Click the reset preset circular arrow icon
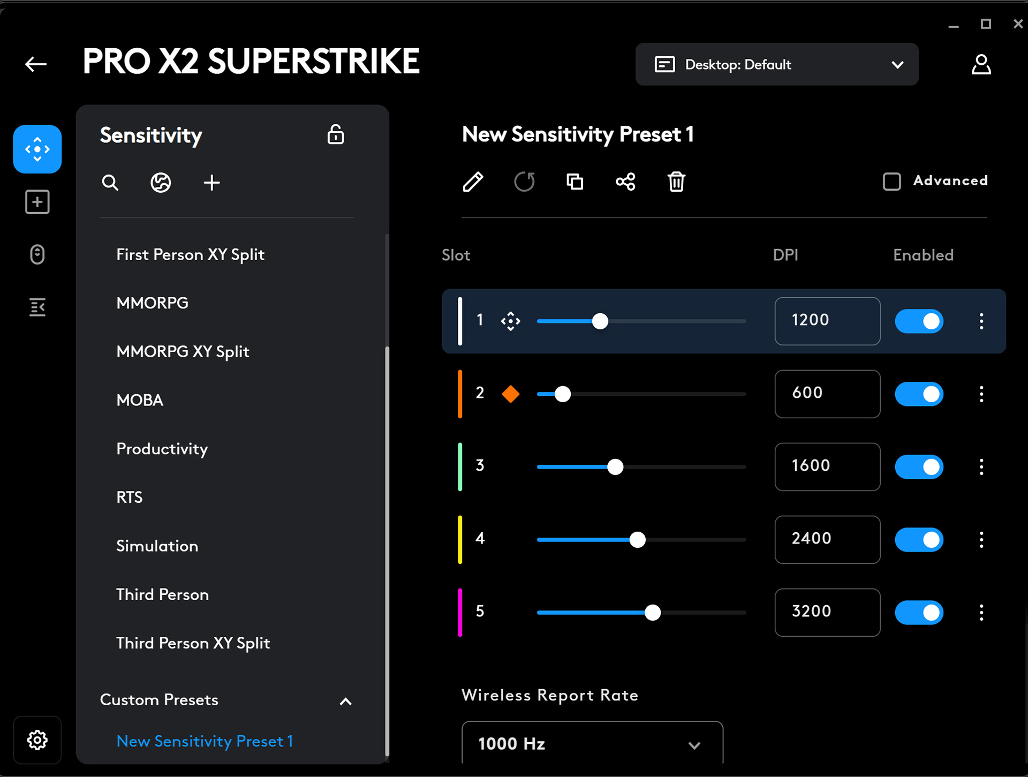This screenshot has width=1028, height=777. (524, 182)
